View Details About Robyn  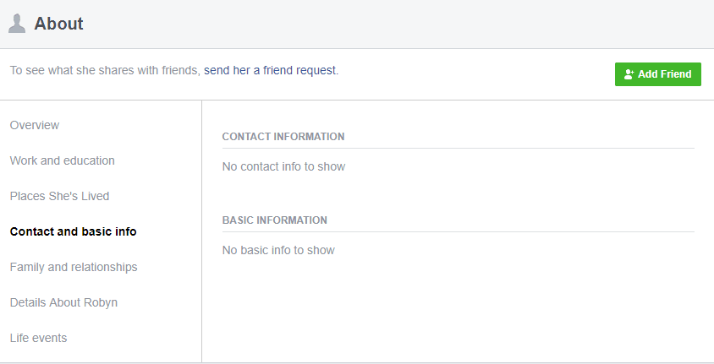63,302
